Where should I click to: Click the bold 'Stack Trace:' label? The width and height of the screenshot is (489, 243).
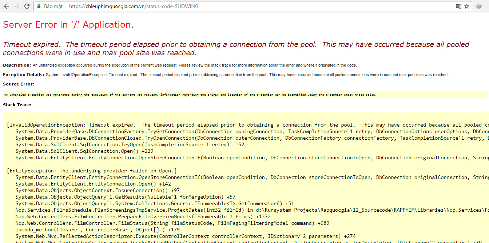click(17, 105)
